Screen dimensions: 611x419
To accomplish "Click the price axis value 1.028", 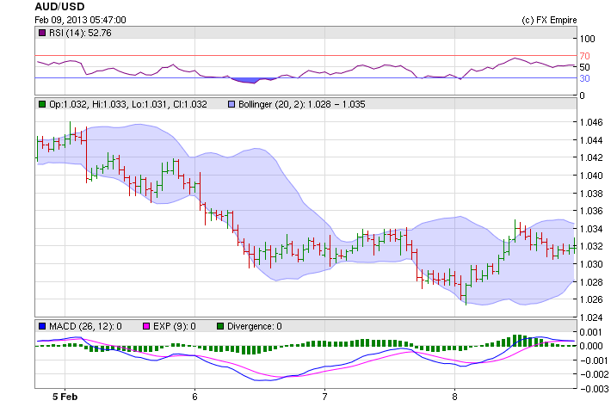I will [x=591, y=282].
